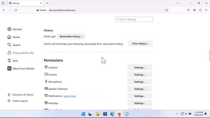Screen dimensions: 210x118
Task: Go back using the back arrow
Action: pos(4,10)
